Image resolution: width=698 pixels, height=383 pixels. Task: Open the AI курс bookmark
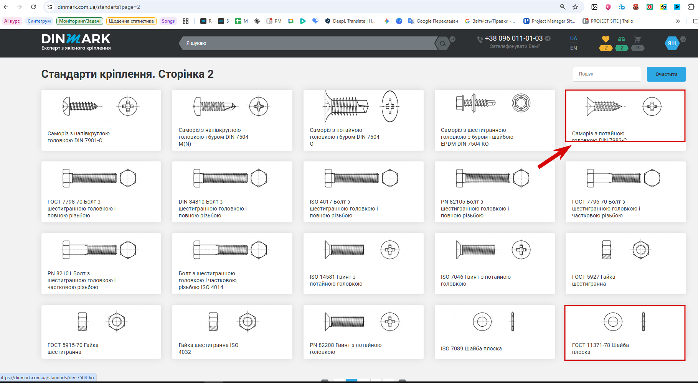(12, 21)
